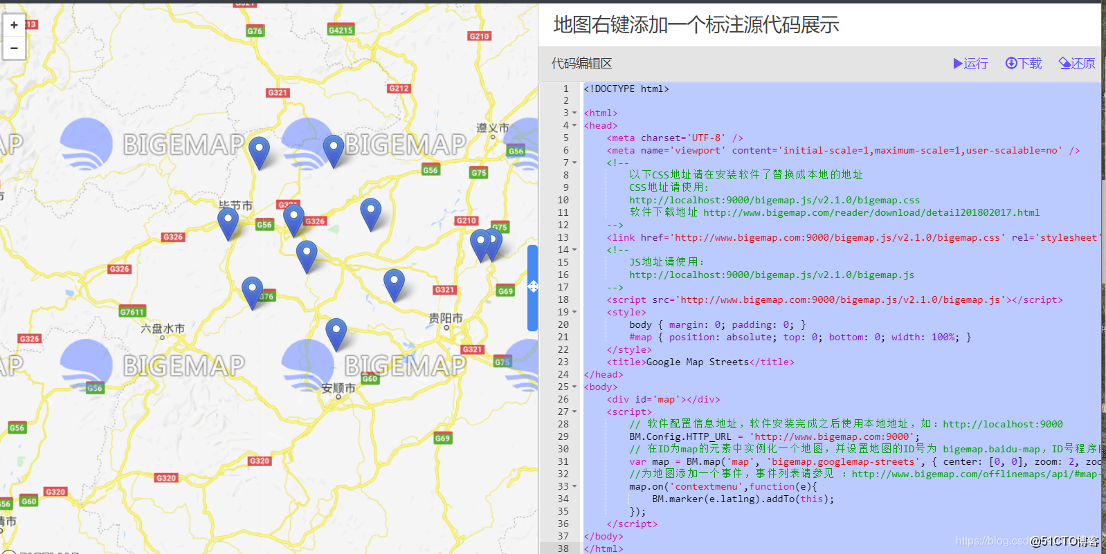Collapse body fold at line 25
The width and height of the screenshot is (1106, 554).
[574, 387]
